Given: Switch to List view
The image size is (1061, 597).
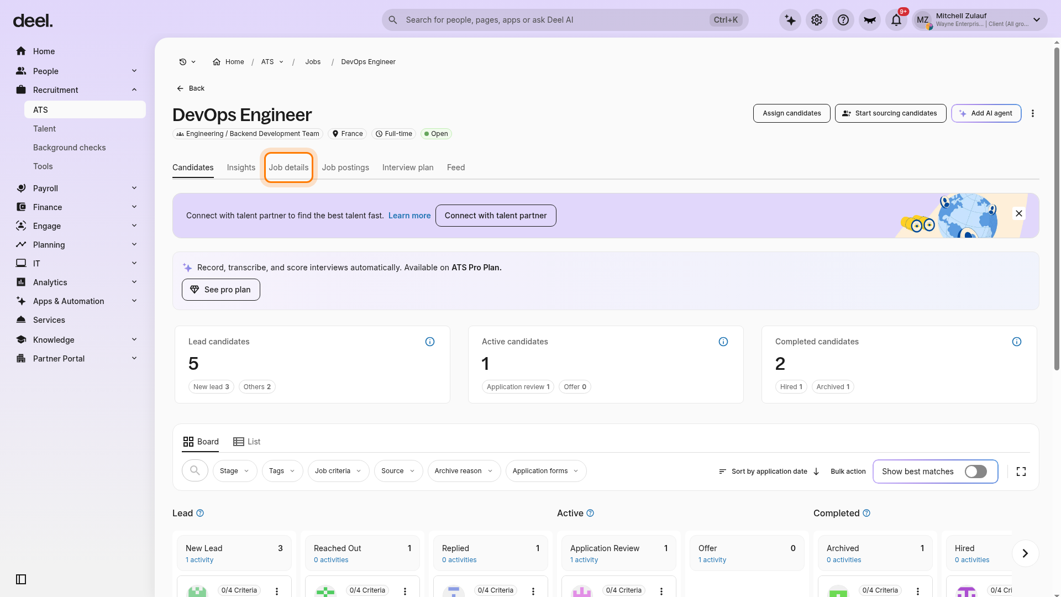Looking at the screenshot, I should (246, 442).
